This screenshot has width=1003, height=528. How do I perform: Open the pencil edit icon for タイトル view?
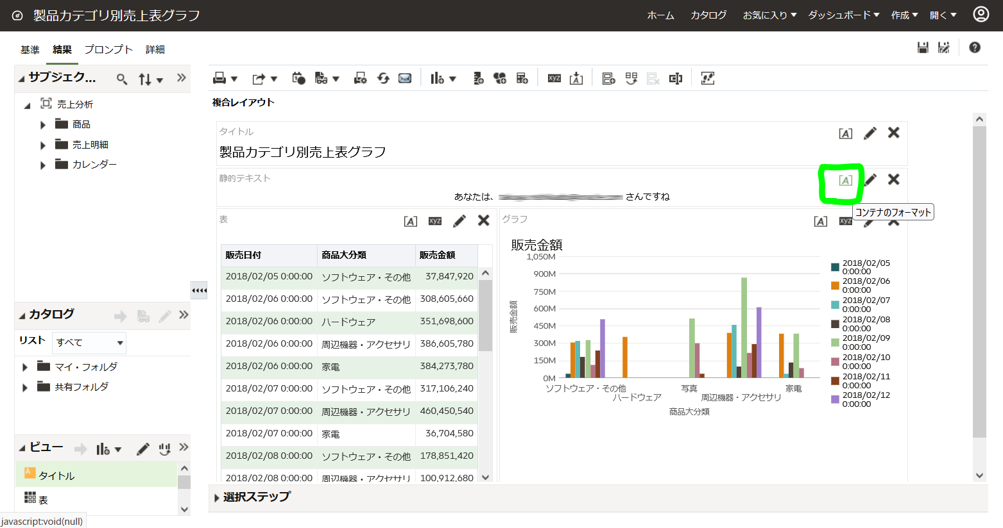pos(870,133)
